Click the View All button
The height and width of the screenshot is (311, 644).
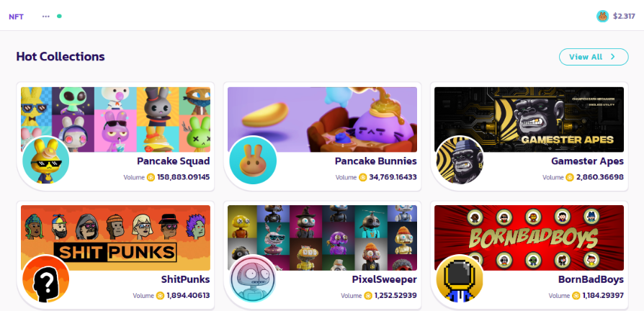[x=594, y=57]
